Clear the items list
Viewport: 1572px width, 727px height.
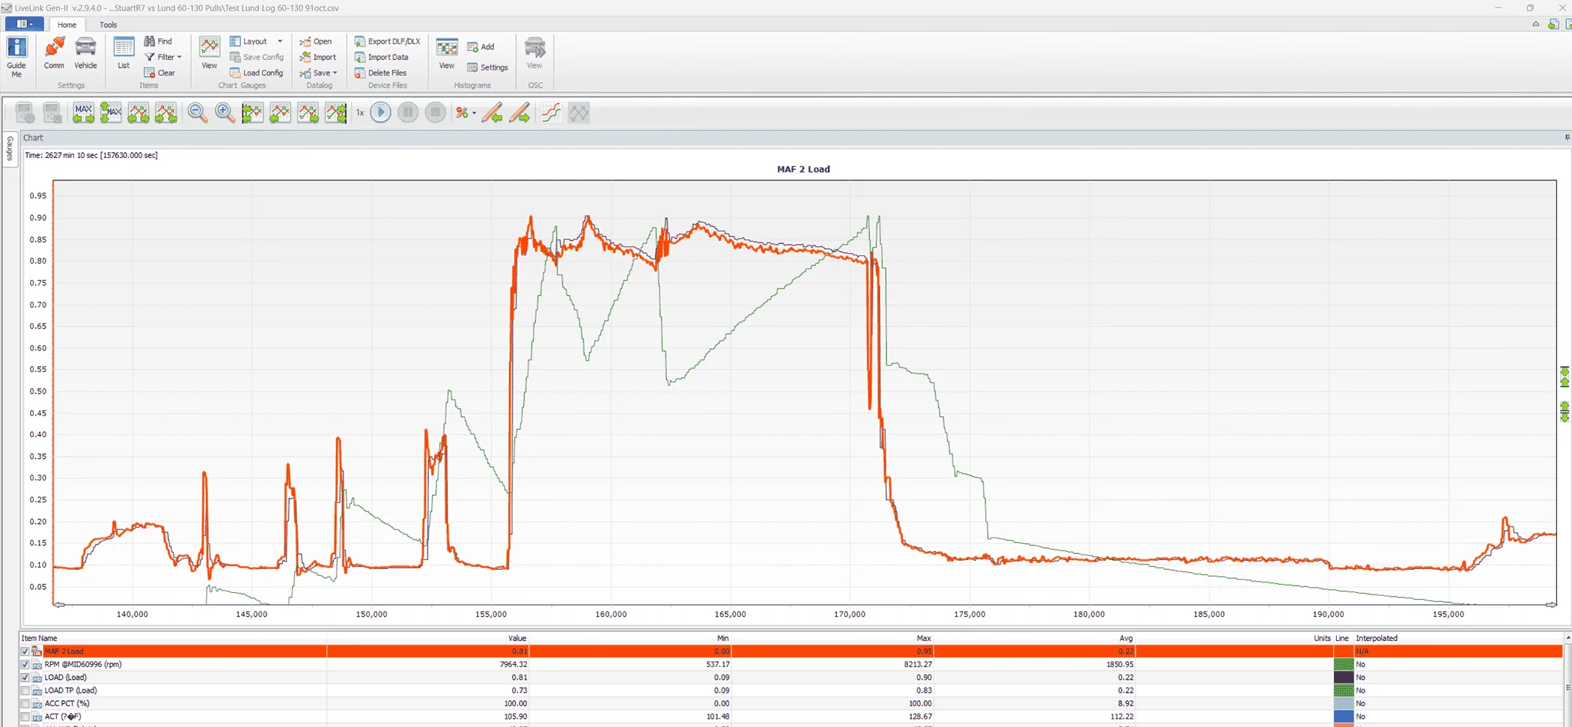click(x=159, y=73)
